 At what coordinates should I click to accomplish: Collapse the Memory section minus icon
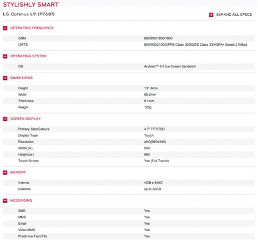[x=5, y=172]
